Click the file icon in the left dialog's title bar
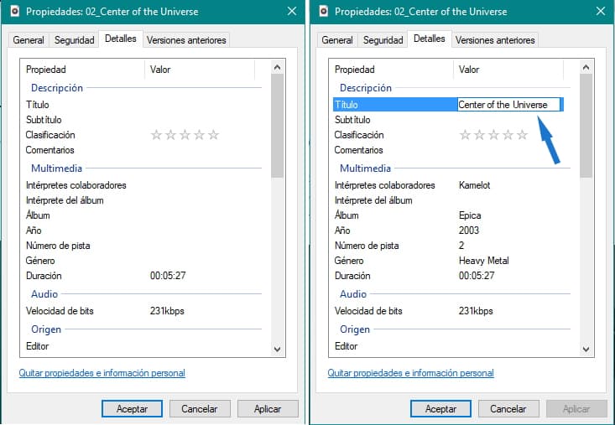Screen dimensions: 615x425 [13, 12]
